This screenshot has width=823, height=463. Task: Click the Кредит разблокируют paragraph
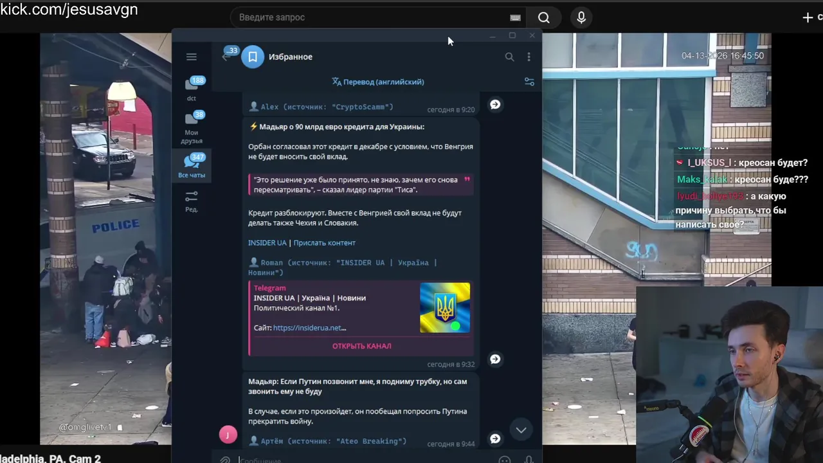[355, 218]
